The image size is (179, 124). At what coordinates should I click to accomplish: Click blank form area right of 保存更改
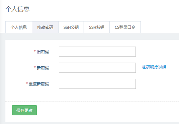105,111
